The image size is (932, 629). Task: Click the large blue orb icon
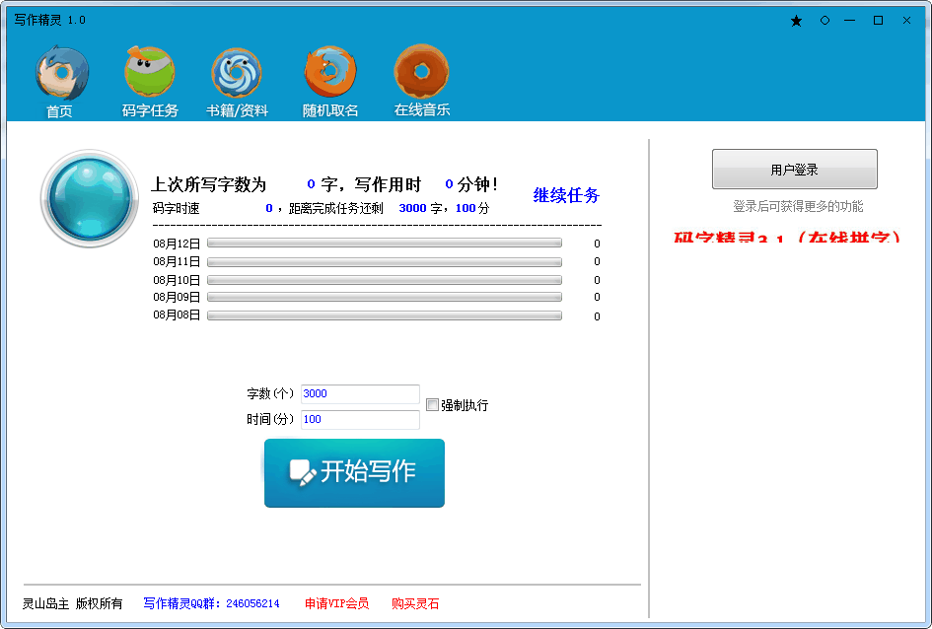[90, 199]
